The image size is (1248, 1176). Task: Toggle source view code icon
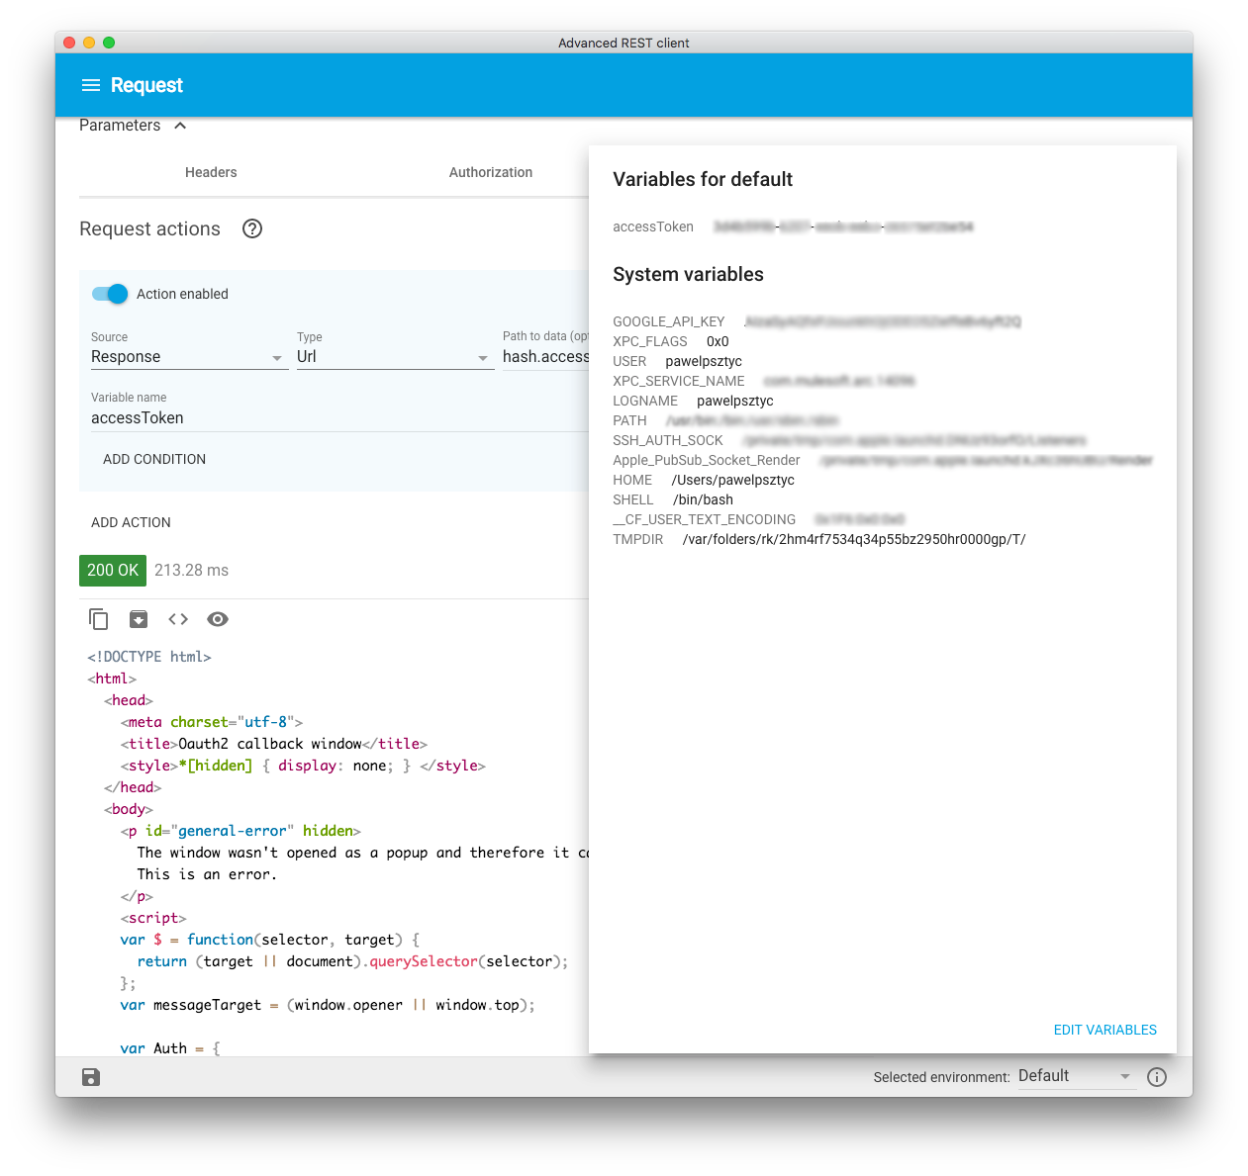point(178,619)
